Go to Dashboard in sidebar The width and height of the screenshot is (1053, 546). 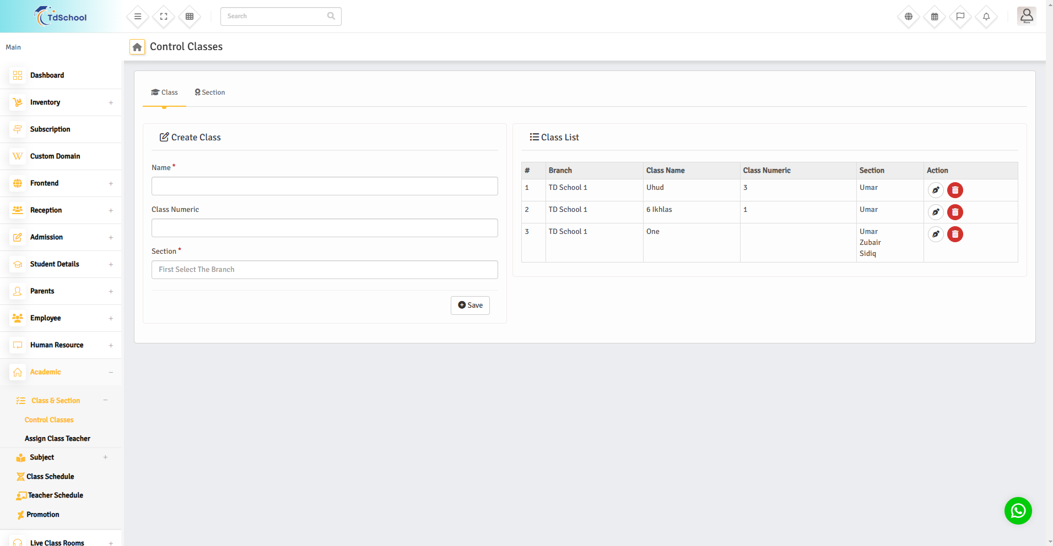click(x=47, y=75)
